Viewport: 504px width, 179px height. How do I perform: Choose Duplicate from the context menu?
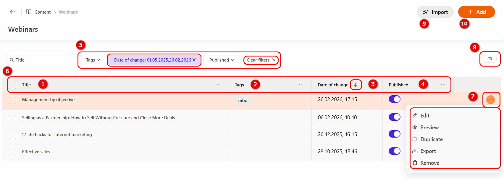pyautogui.click(x=431, y=139)
